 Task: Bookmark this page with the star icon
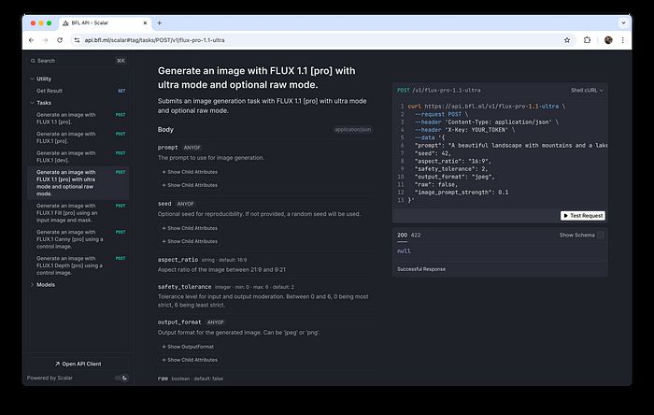(x=569, y=40)
